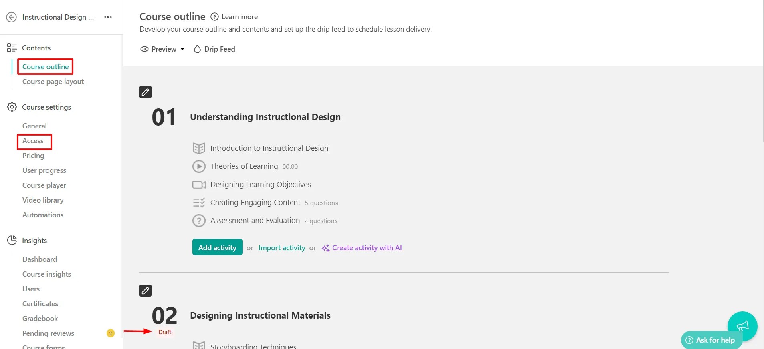Open the edit pencil for section 01

[145, 92]
